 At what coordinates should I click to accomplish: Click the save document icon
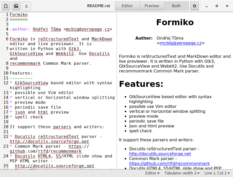click(x=26, y=6)
